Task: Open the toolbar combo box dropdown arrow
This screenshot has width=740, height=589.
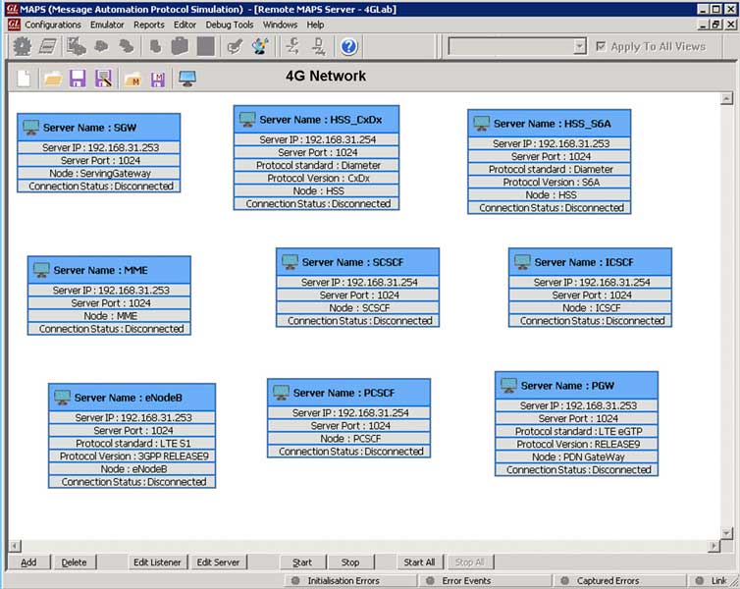Action: coord(580,46)
